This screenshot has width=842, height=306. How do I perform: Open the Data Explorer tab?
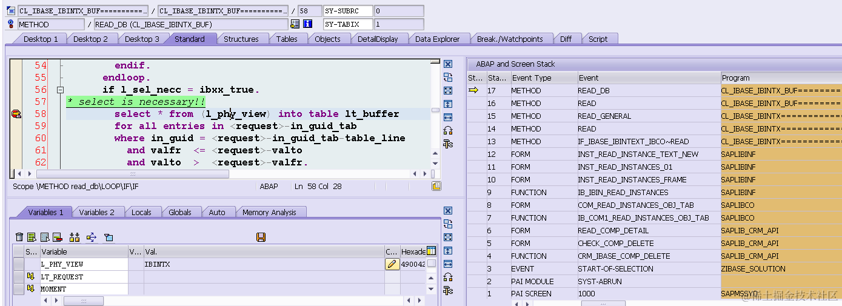pyautogui.click(x=437, y=39)
